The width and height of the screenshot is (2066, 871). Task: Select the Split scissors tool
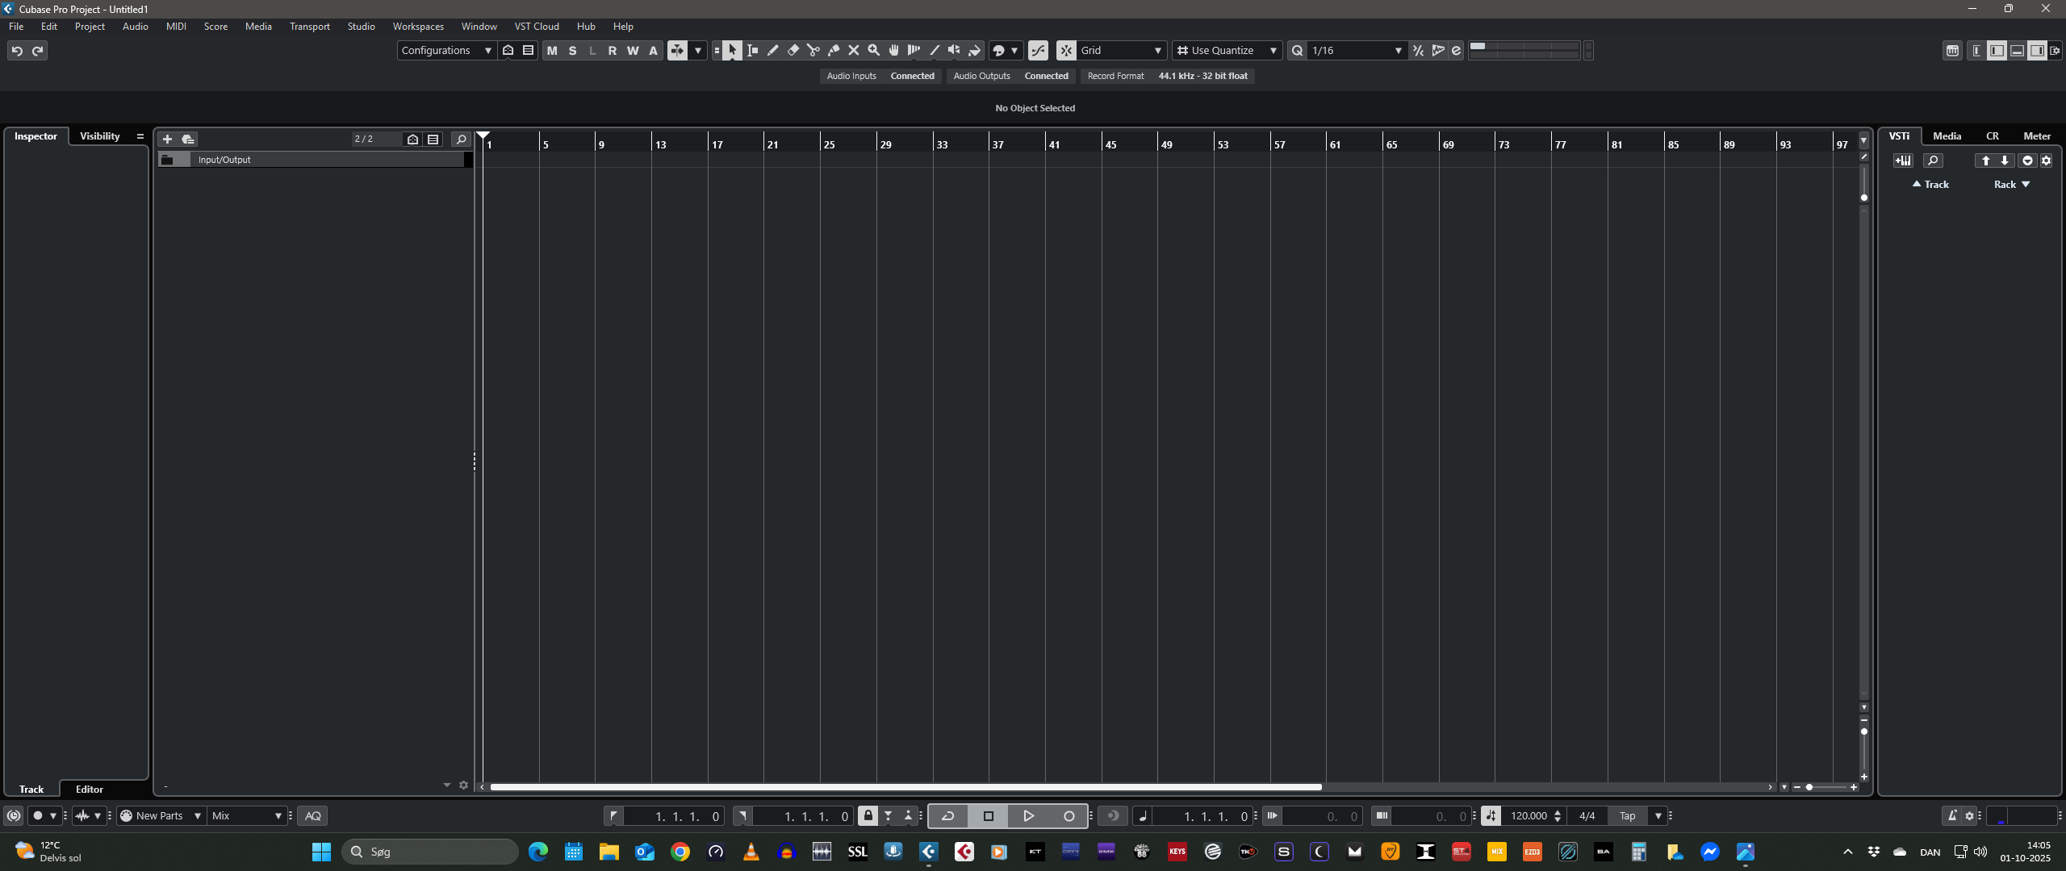[x=813, y=50]
